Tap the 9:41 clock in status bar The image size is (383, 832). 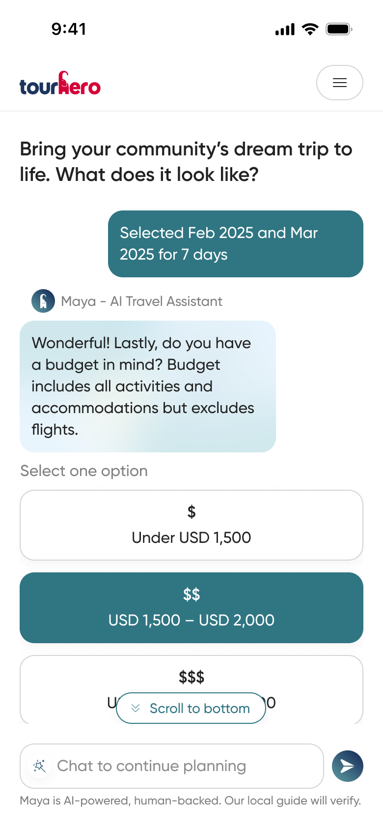69,29
